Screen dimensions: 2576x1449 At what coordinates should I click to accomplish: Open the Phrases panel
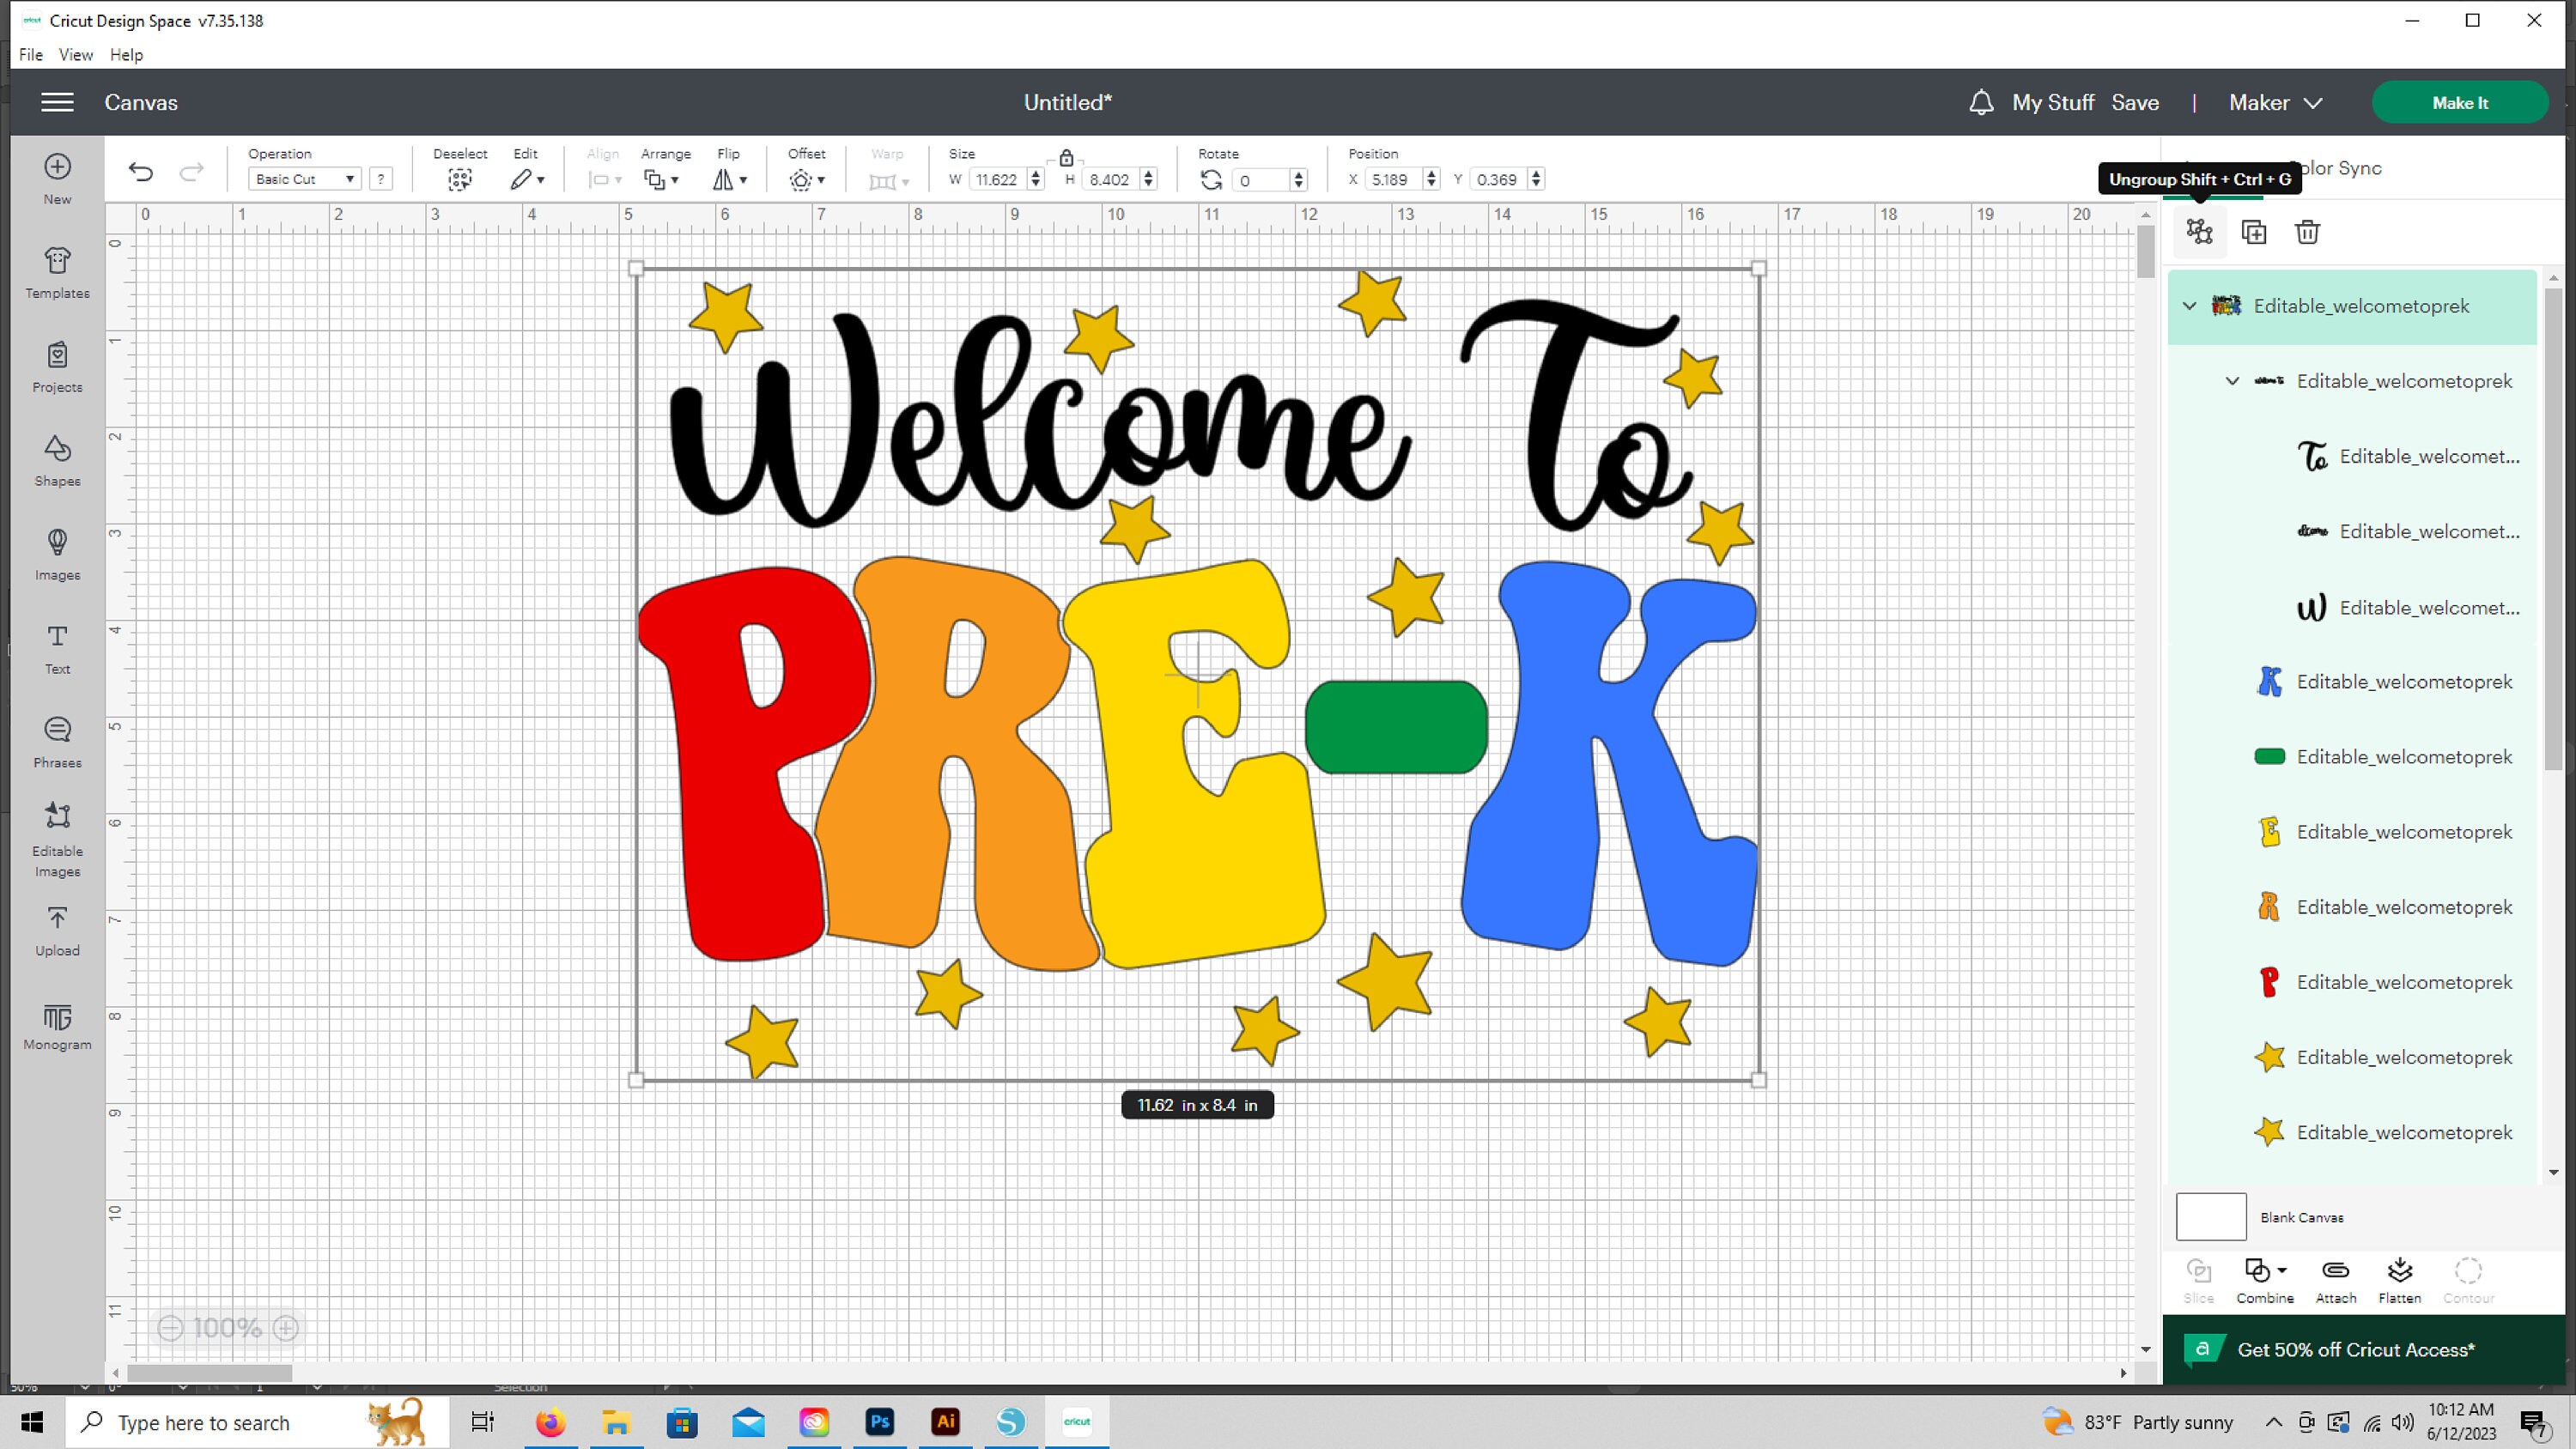[57, 741]
